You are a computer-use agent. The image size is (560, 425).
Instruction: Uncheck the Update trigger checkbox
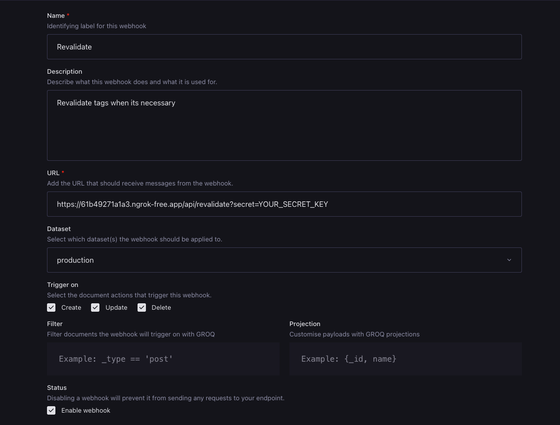click(x=95, y=307)
